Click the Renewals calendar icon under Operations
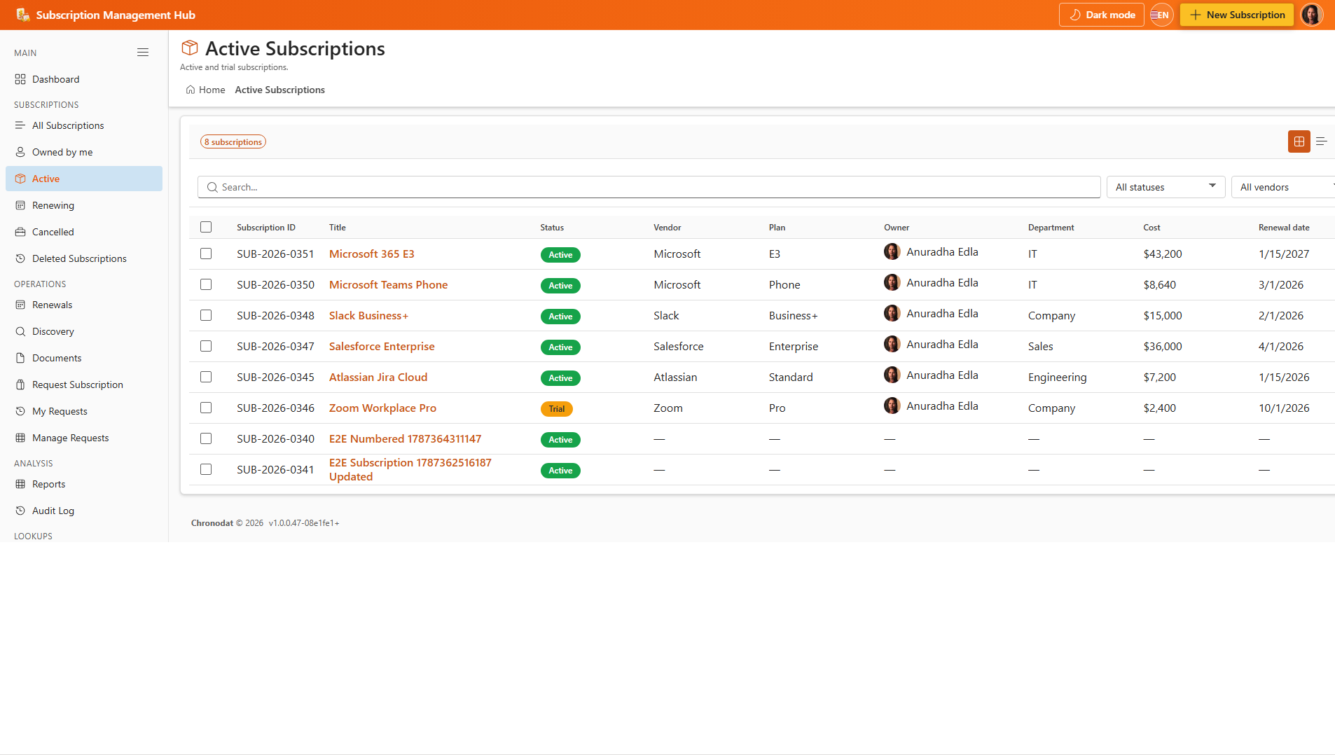This screenshot has width=1335, height=755. 20,305
